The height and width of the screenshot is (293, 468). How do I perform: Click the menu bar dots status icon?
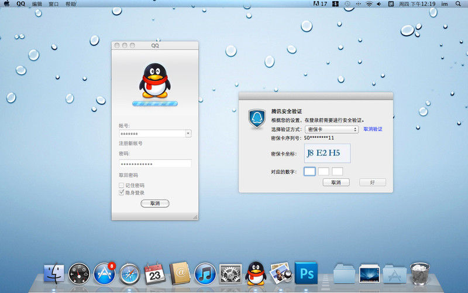point(359,4)
